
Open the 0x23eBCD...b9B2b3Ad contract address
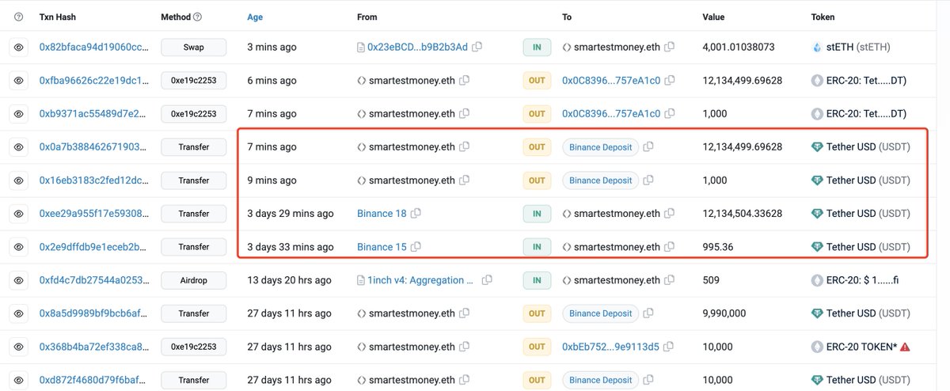pyautogui.click(x=417, y=47)
